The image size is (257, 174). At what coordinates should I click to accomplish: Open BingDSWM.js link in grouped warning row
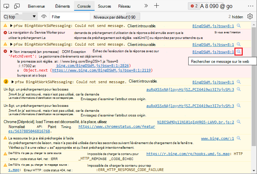tap(213, 82)
